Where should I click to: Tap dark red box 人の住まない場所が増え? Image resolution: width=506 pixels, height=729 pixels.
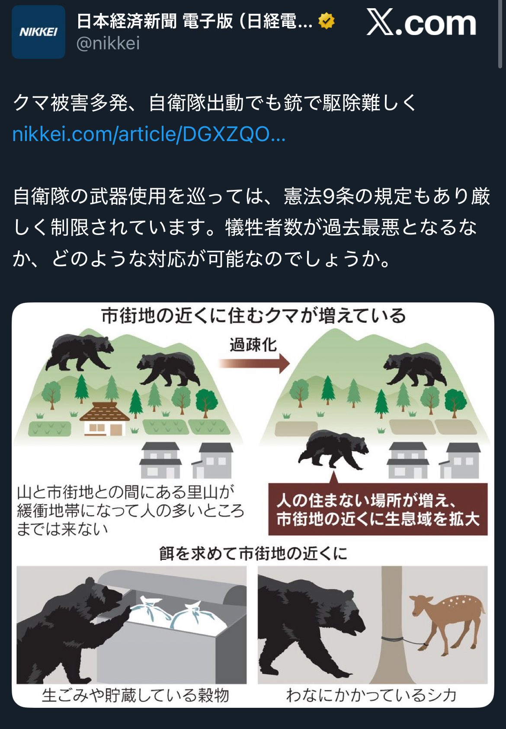378,509
